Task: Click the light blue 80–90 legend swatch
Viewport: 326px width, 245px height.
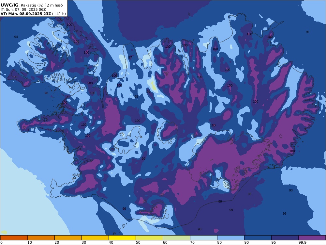Action: 231,238
